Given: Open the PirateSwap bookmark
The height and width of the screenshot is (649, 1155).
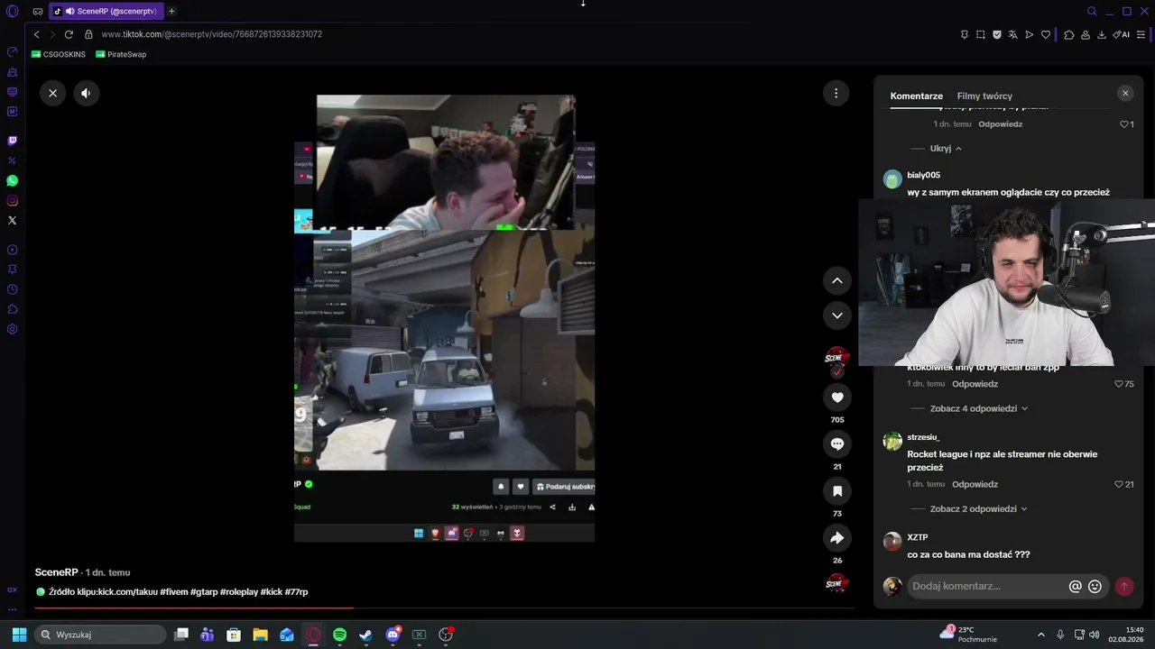Looking at the screenshot, I should tap(121, 54).
